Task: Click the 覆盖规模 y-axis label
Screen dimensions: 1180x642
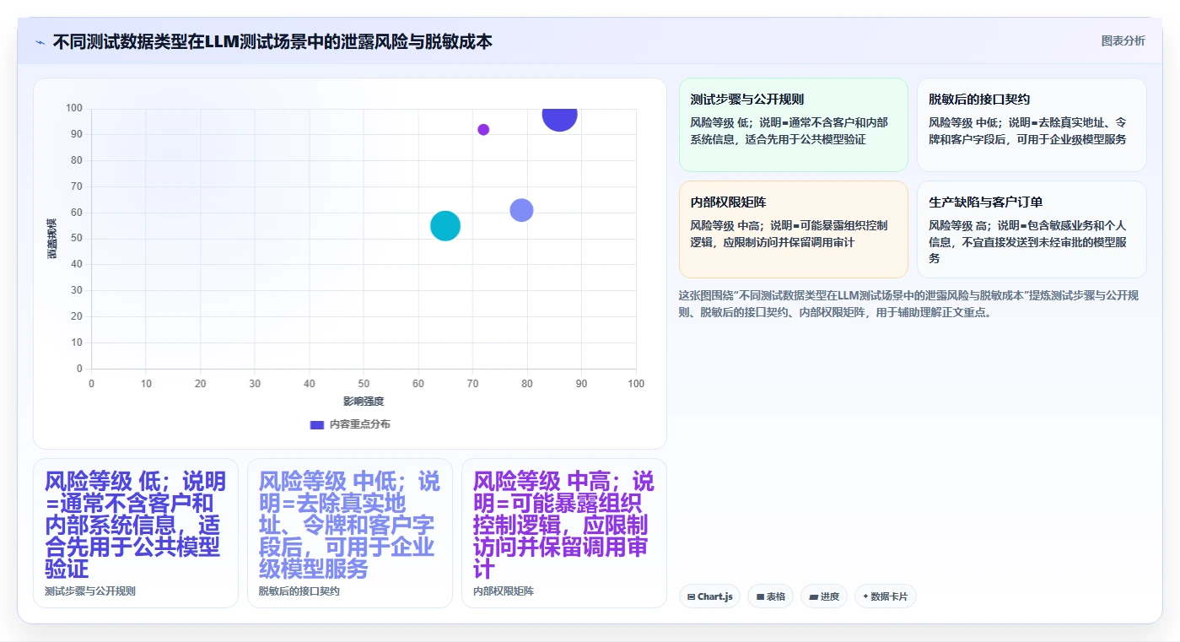Action: [x=52, y=239]
